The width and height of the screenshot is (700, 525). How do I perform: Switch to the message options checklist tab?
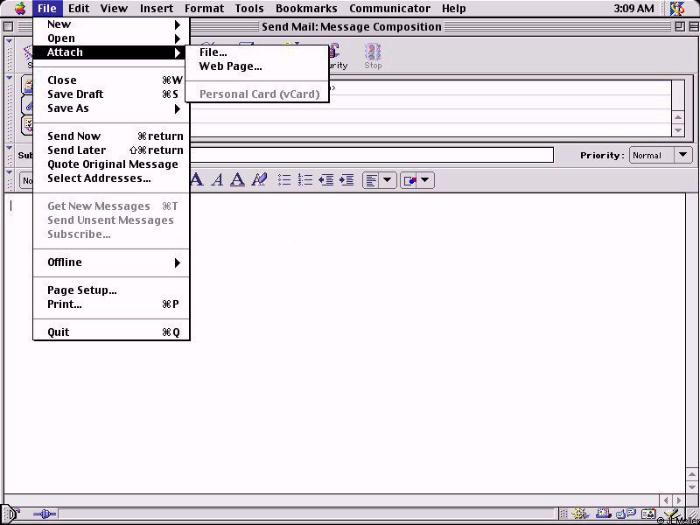pos(29,124)
